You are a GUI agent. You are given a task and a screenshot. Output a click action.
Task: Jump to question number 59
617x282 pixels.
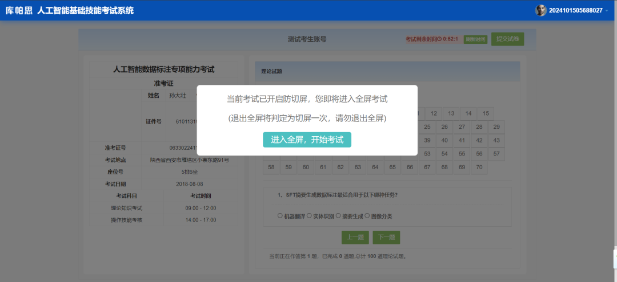(289, 167)
